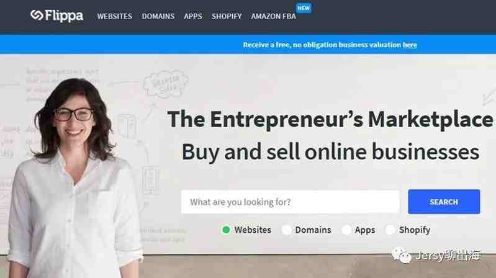Click the Jersy watermark text
The width and height of the screenshot is (496, 278).
coord(448,256)
